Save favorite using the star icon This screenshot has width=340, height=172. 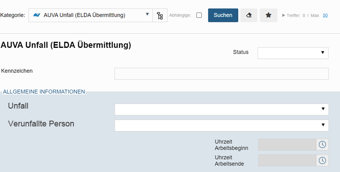(x=268, y=15)
